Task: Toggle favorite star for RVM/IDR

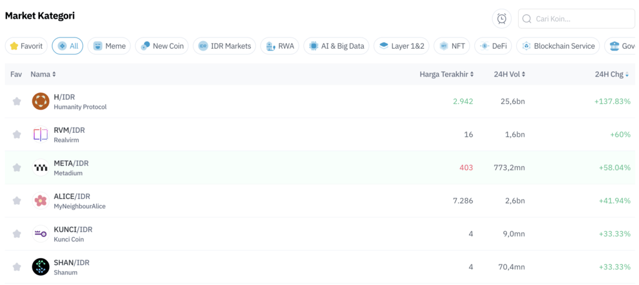Action: (x=17, y=134)
